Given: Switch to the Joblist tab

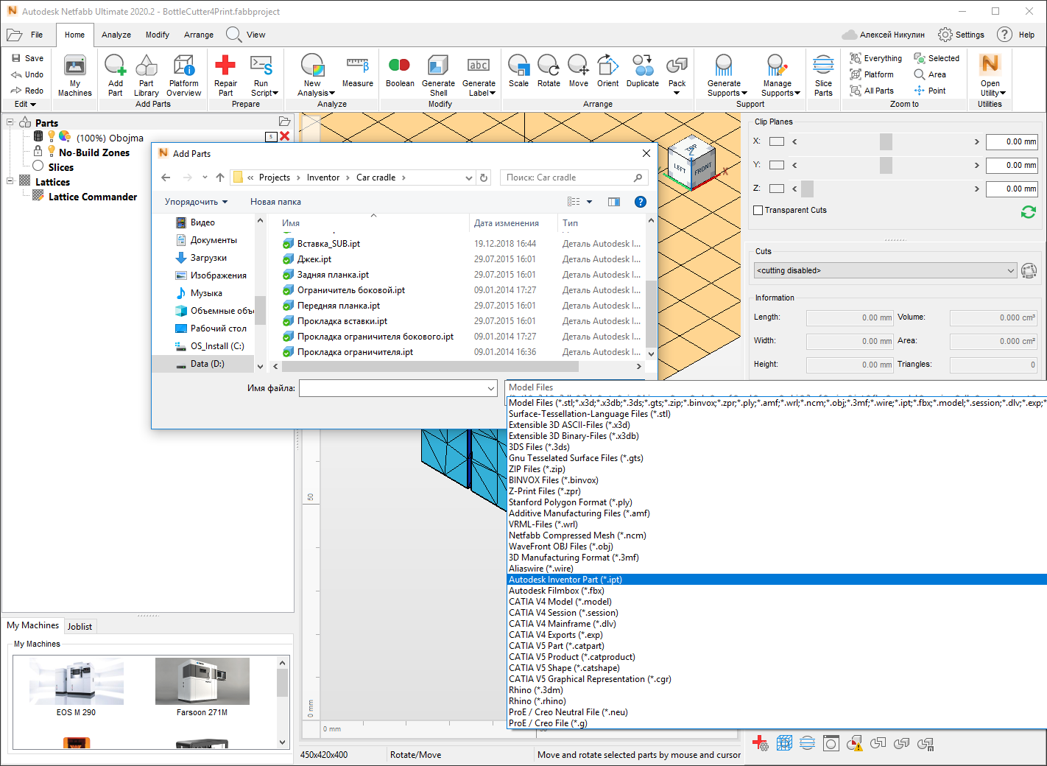Looking at the screenshot, I should (80, 626).
